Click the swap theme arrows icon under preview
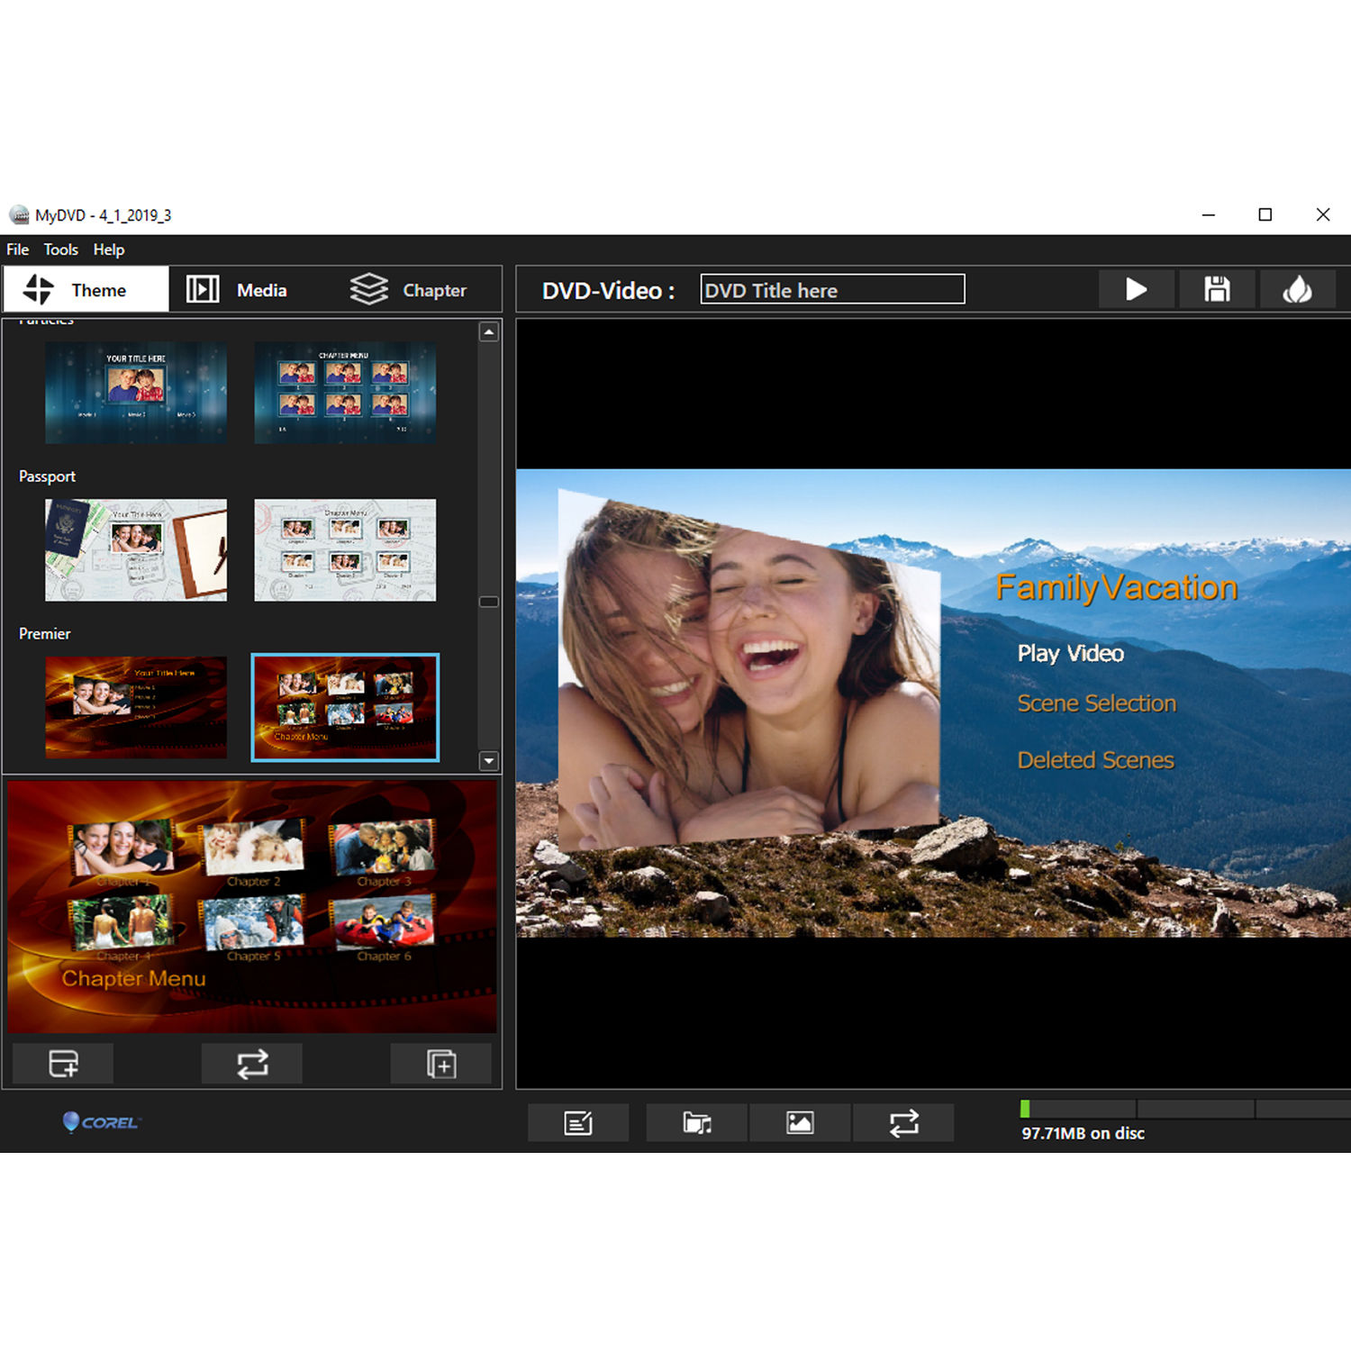The height and width of the screenshot is (1351, 1351). coord(252,1064)
